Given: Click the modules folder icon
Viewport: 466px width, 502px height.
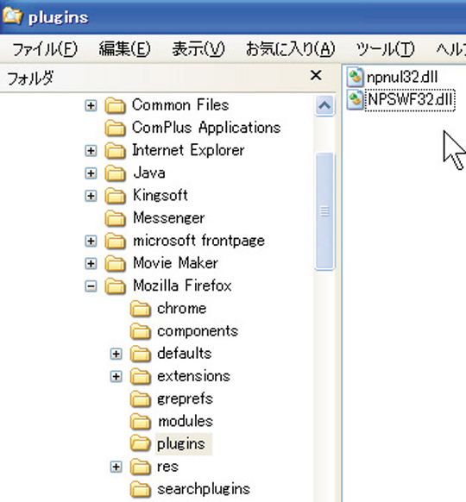Looking at the screenshot, I should [141, 422].
